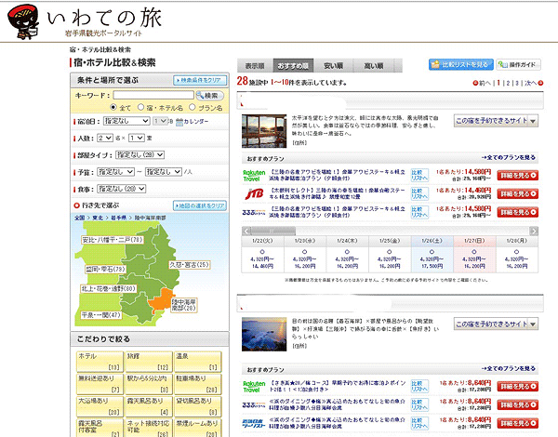Choose the プラン名 radio option

pyautogui.click(x=192, y=108)
